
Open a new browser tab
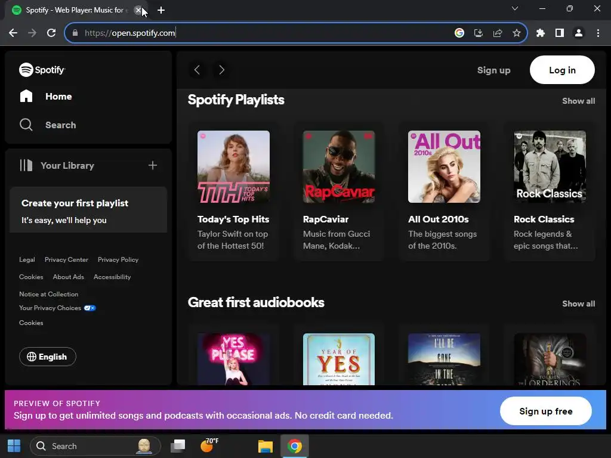coord(161,10)
